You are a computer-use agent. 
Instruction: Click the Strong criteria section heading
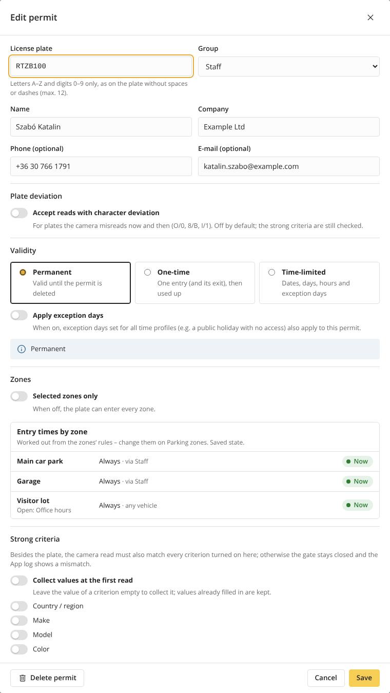coord(35,539)
